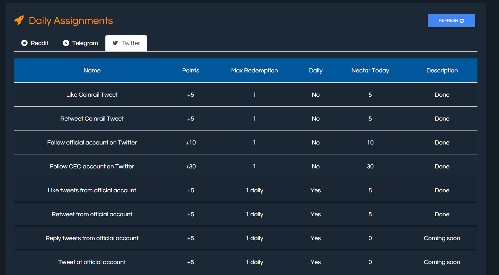
Task: Switch to the Reddit tab
Action: point(35,43)
